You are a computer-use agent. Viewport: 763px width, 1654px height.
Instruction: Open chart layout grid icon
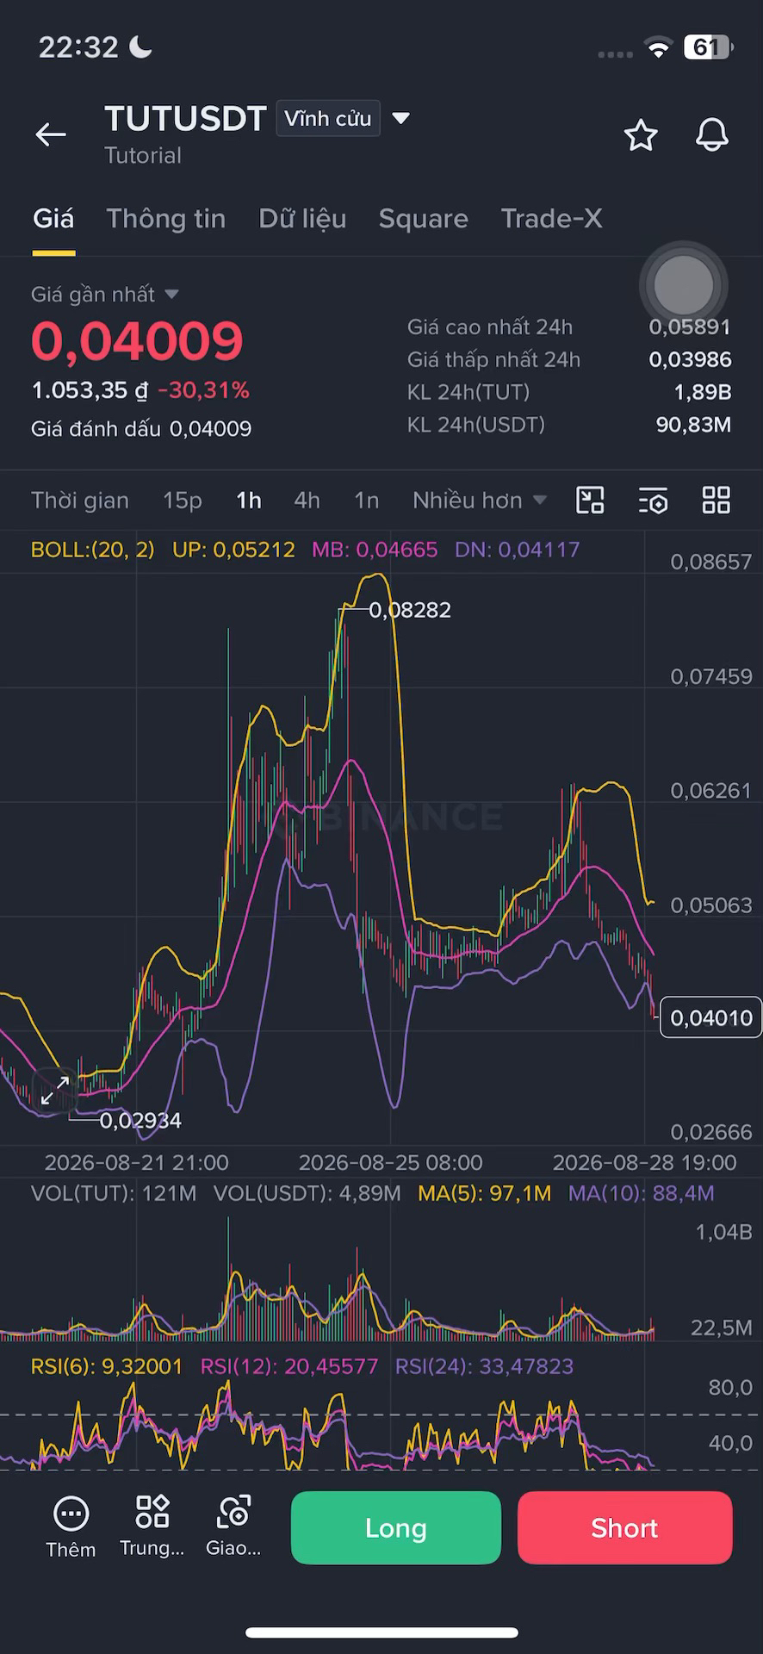tap(716, 501)
